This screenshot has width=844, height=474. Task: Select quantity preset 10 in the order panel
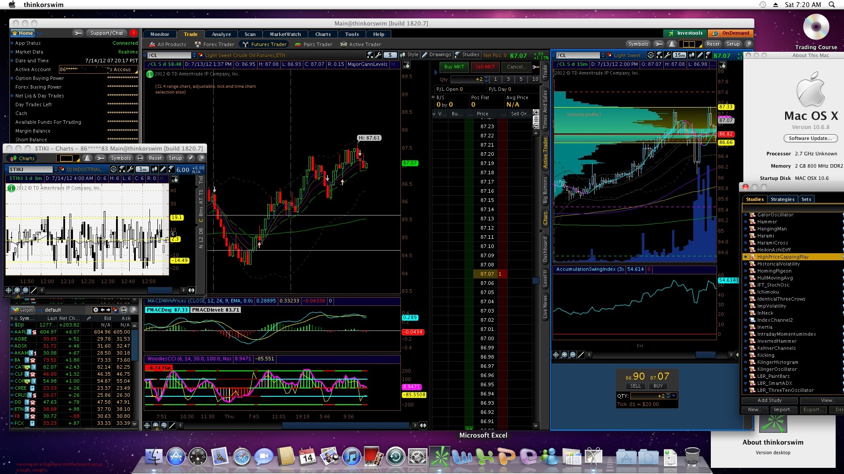pos(535,79)
